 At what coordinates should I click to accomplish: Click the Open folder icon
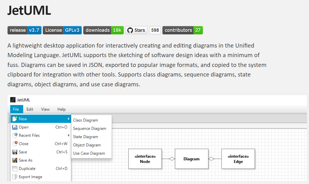(x=15, y=127)
